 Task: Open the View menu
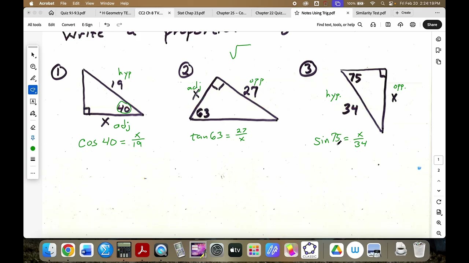point(90,3)
